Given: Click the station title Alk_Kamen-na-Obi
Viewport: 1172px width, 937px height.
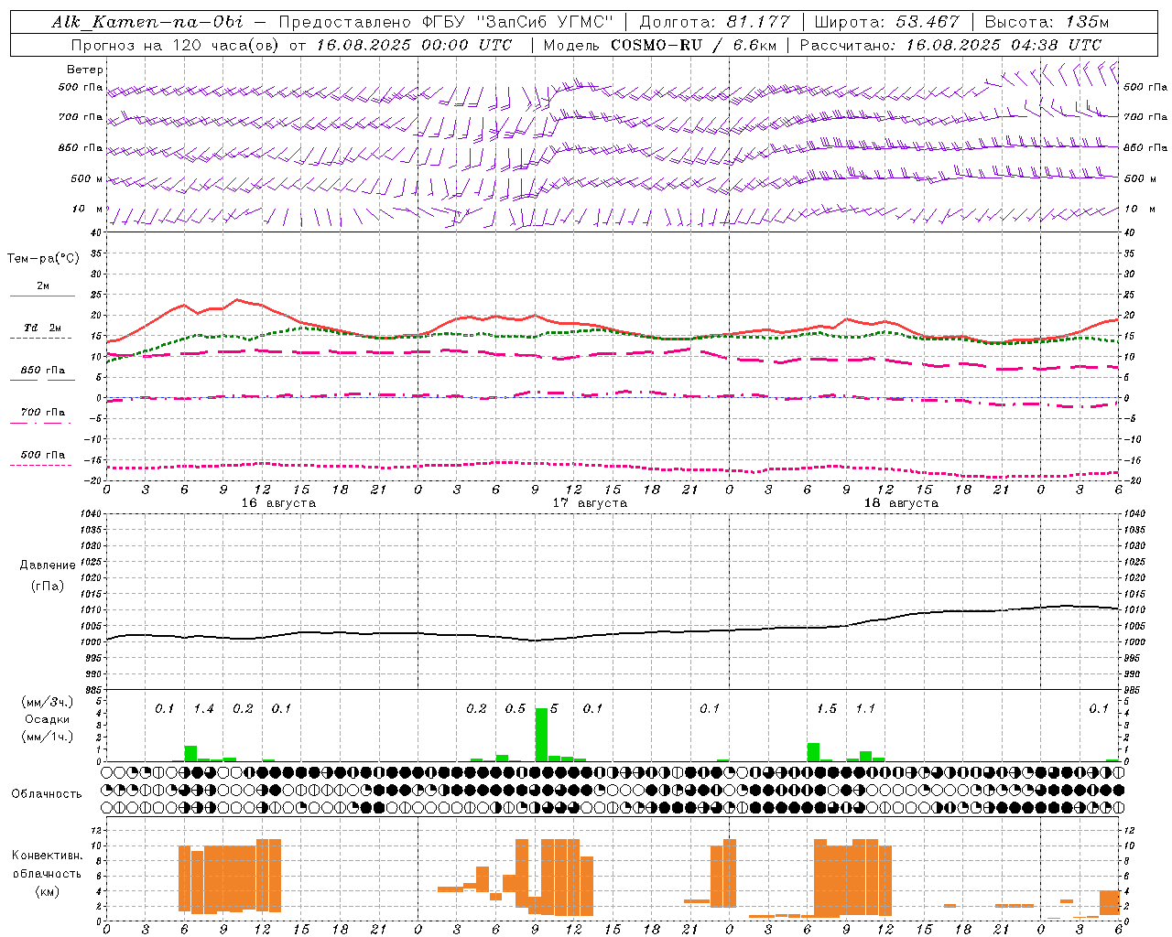Looking at the screenshot, I should point(146,22).
